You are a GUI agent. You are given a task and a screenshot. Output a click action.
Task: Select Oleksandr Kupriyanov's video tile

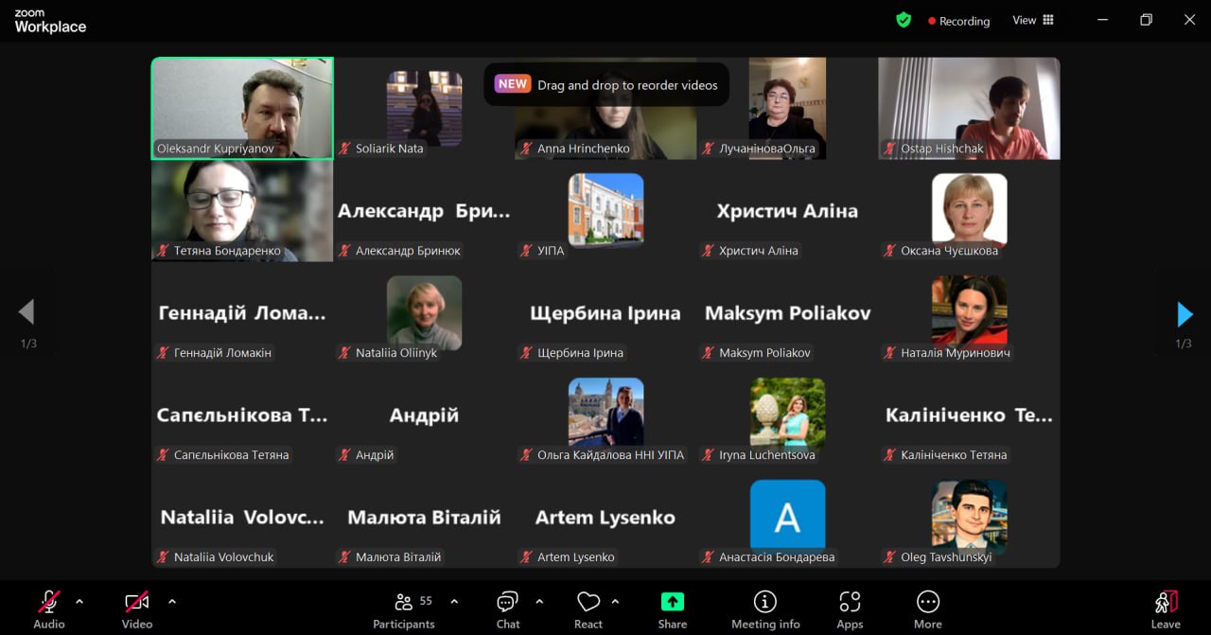pos(242,108)
